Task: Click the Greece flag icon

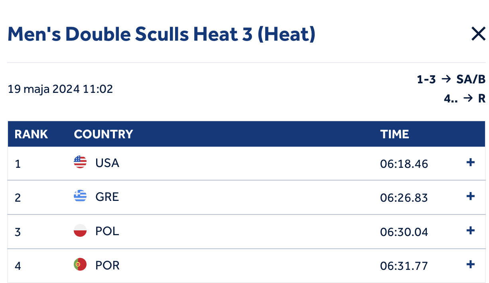Action: pos(80,197)
